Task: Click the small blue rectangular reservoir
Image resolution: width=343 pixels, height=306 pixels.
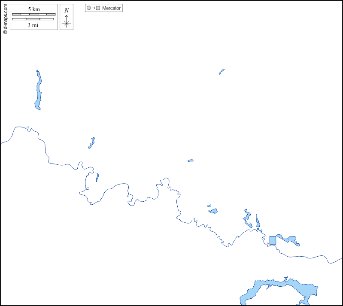Action: [273, 240]
